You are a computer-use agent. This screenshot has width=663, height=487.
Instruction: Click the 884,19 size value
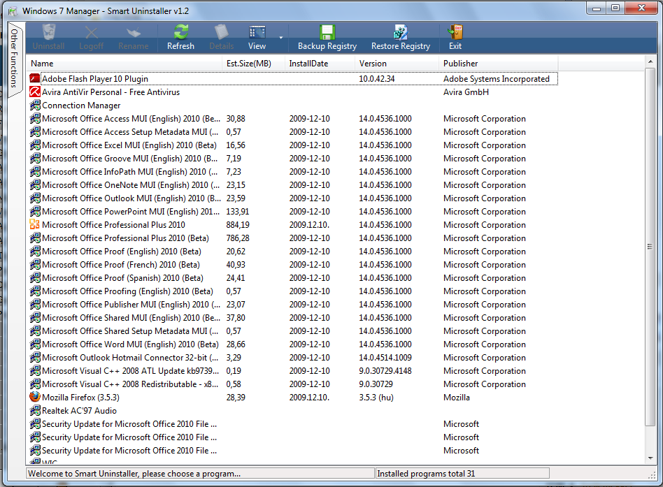[238, 225]
